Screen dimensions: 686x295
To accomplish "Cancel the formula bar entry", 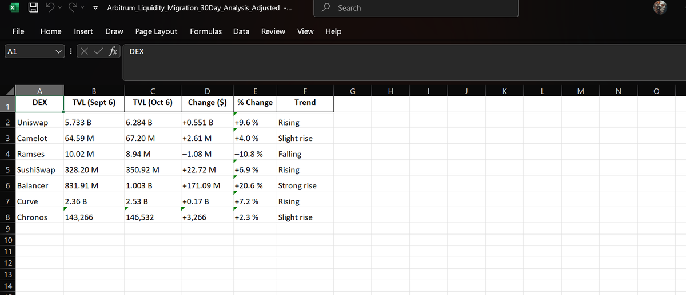I will click(84, 51).
